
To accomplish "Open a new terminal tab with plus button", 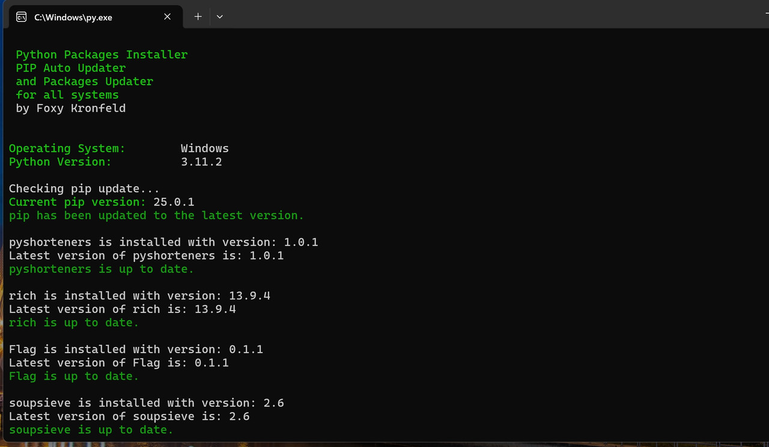I will [198, 17].
